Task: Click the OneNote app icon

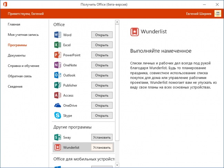Action: coord(58,65)
